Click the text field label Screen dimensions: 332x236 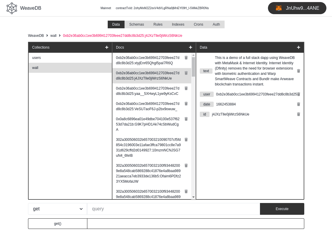coord(206,71)
